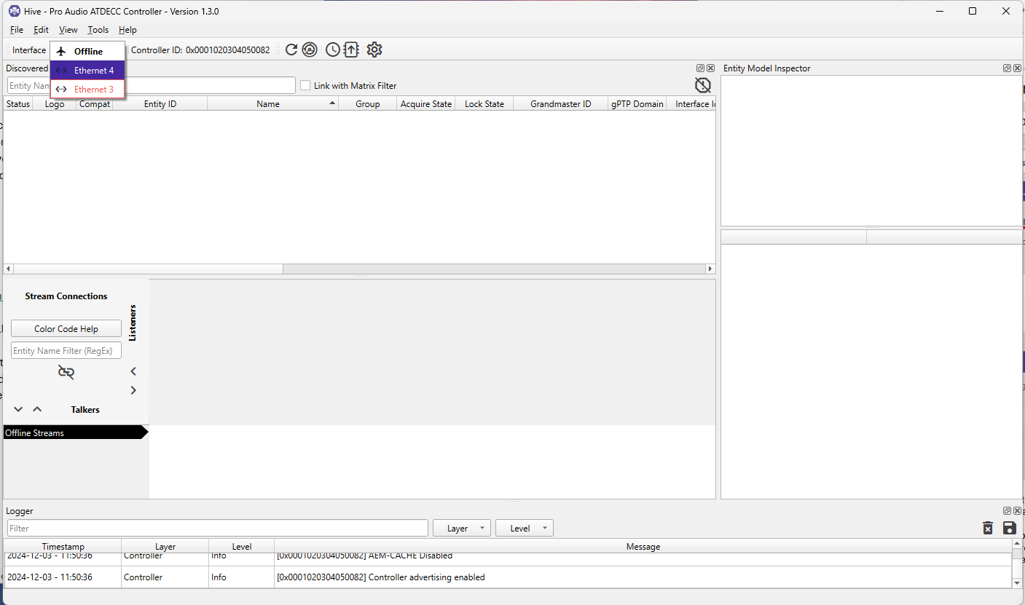
Task: Select the 'Controller advertising enabled' log row
Action: coord(508,577)
